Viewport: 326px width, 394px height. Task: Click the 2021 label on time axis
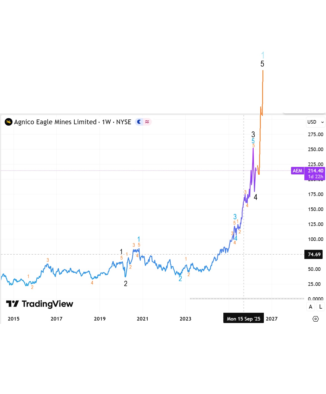(x=143, y=319)
